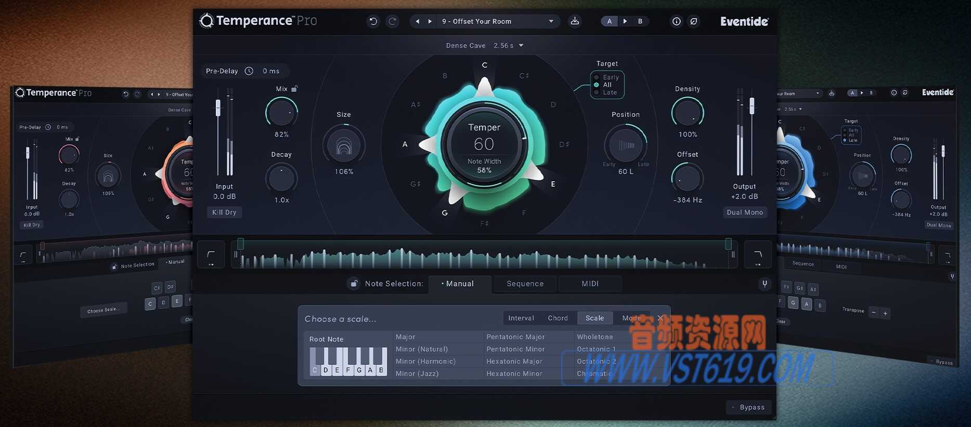Image resolution: width=971 pixels, height=427 pixels.
Task: Choose Wholetone scale
Action: [x=619, y=337]
